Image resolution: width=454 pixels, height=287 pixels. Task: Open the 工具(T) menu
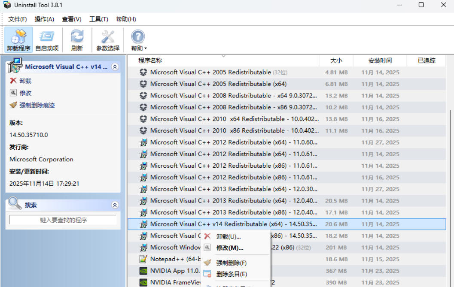pos(99,19)
